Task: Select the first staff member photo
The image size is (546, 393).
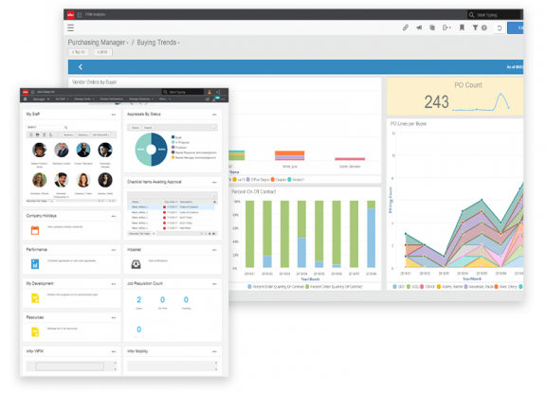Action: click(x=40, y=151)
